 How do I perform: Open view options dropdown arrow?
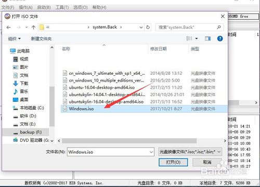click(197, 38)
